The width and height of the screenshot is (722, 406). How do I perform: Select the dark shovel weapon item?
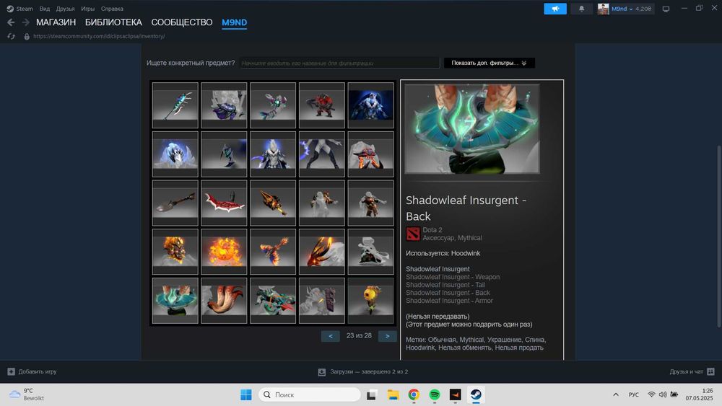click(x=175, y=203)
